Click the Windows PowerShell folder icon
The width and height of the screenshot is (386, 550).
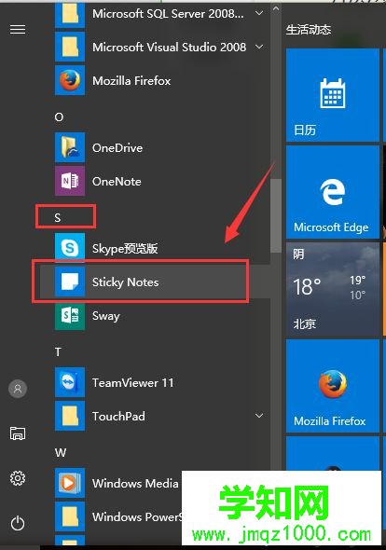point(70,516)
